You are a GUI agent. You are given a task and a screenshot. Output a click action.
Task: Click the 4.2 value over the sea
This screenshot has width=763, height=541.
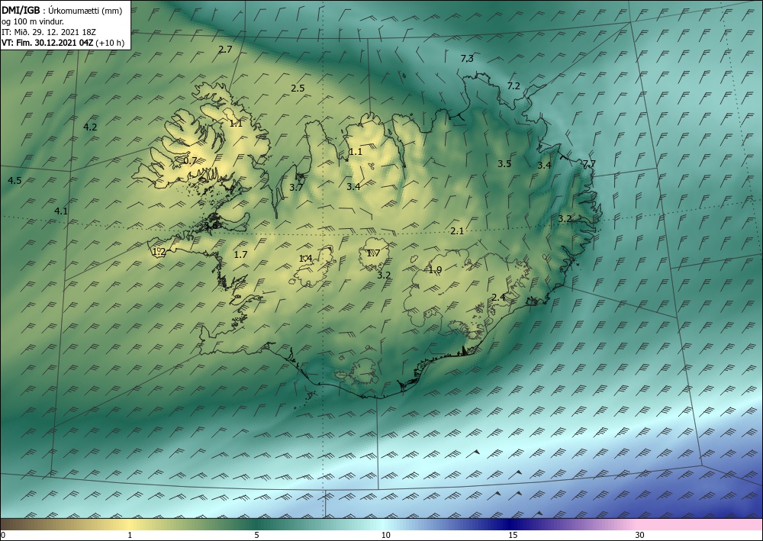tap(90, 127)
